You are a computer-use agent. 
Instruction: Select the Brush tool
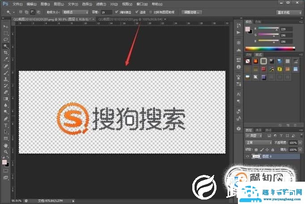(x=6, y=73)
